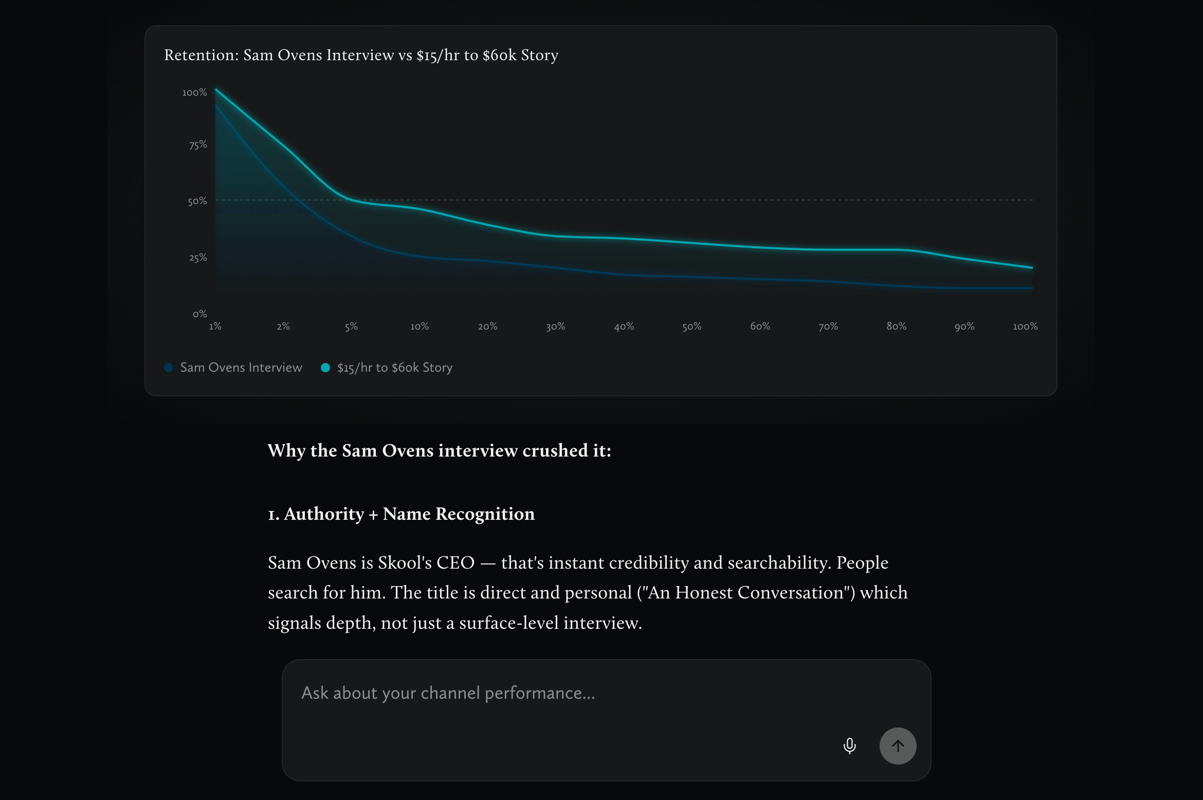Toggle the Sam Ovens Interview legend dot
The height and width of the screenshot is (800, 1203).
coord(168,368)
